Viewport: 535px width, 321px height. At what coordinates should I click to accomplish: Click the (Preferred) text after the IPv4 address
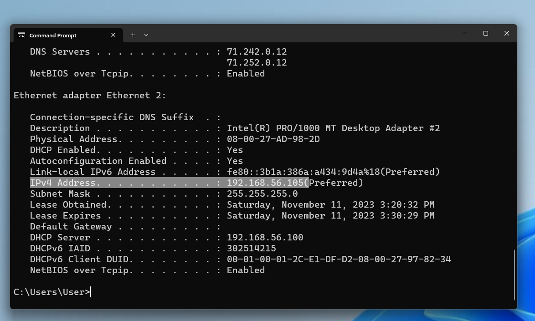(334, 183)
